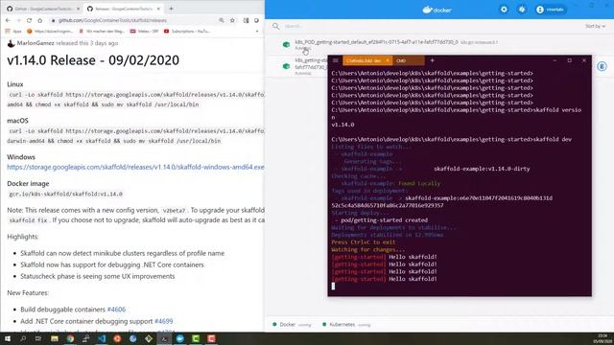Open pull request #4699 link
The image size is (614, 345).
coord(164,321)
